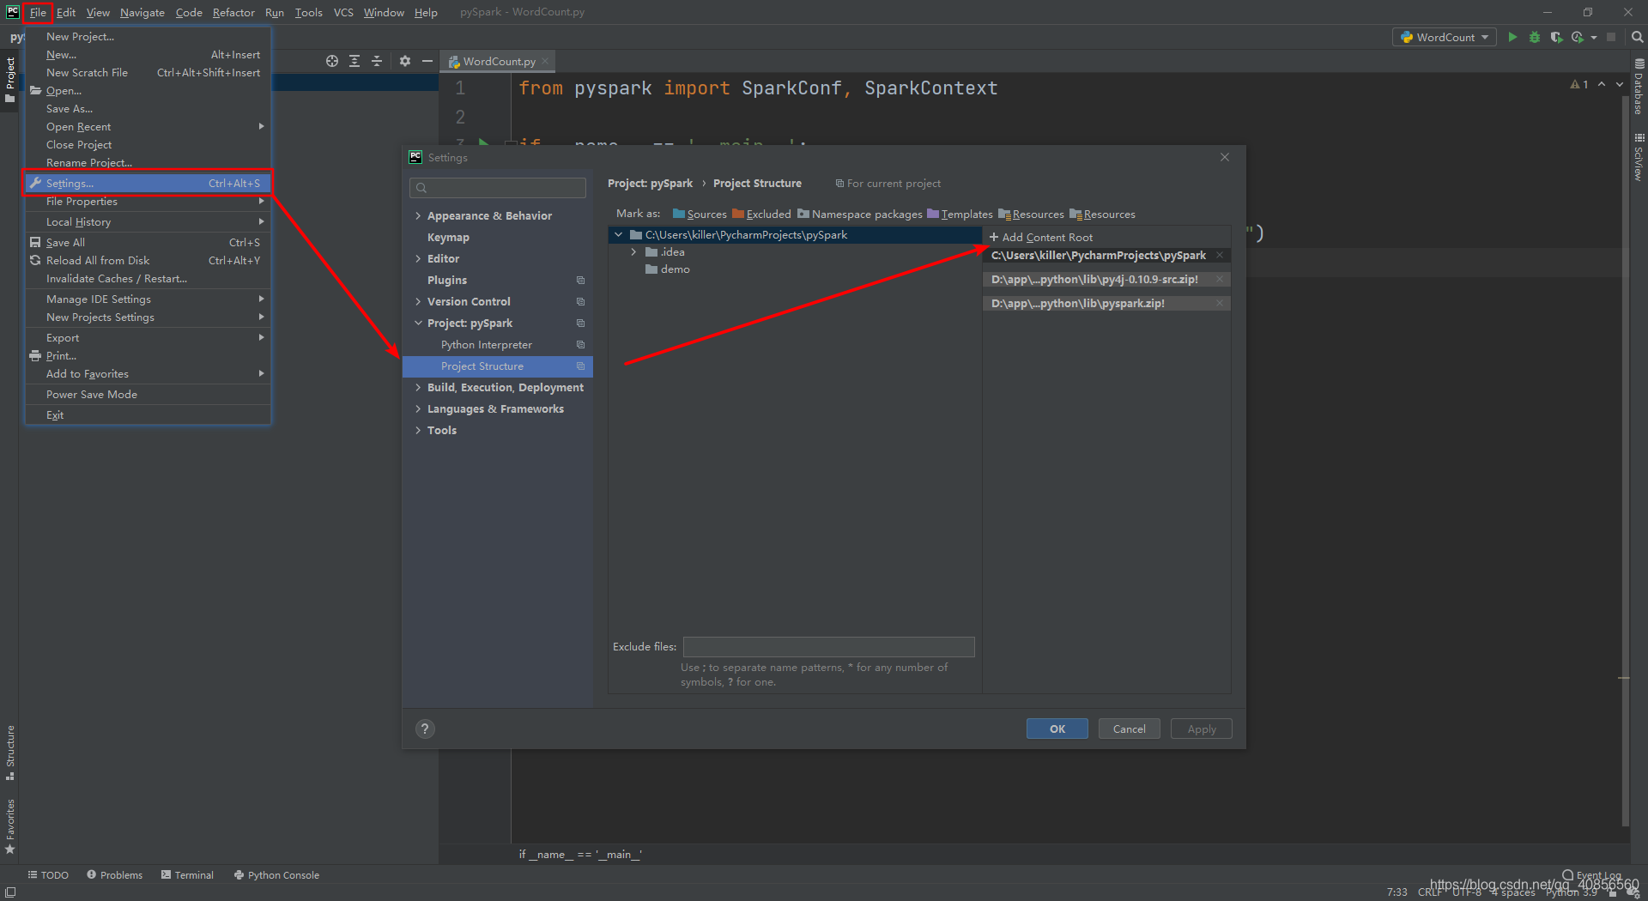Remove the pyspark.zip content root

coord(1219,303)
